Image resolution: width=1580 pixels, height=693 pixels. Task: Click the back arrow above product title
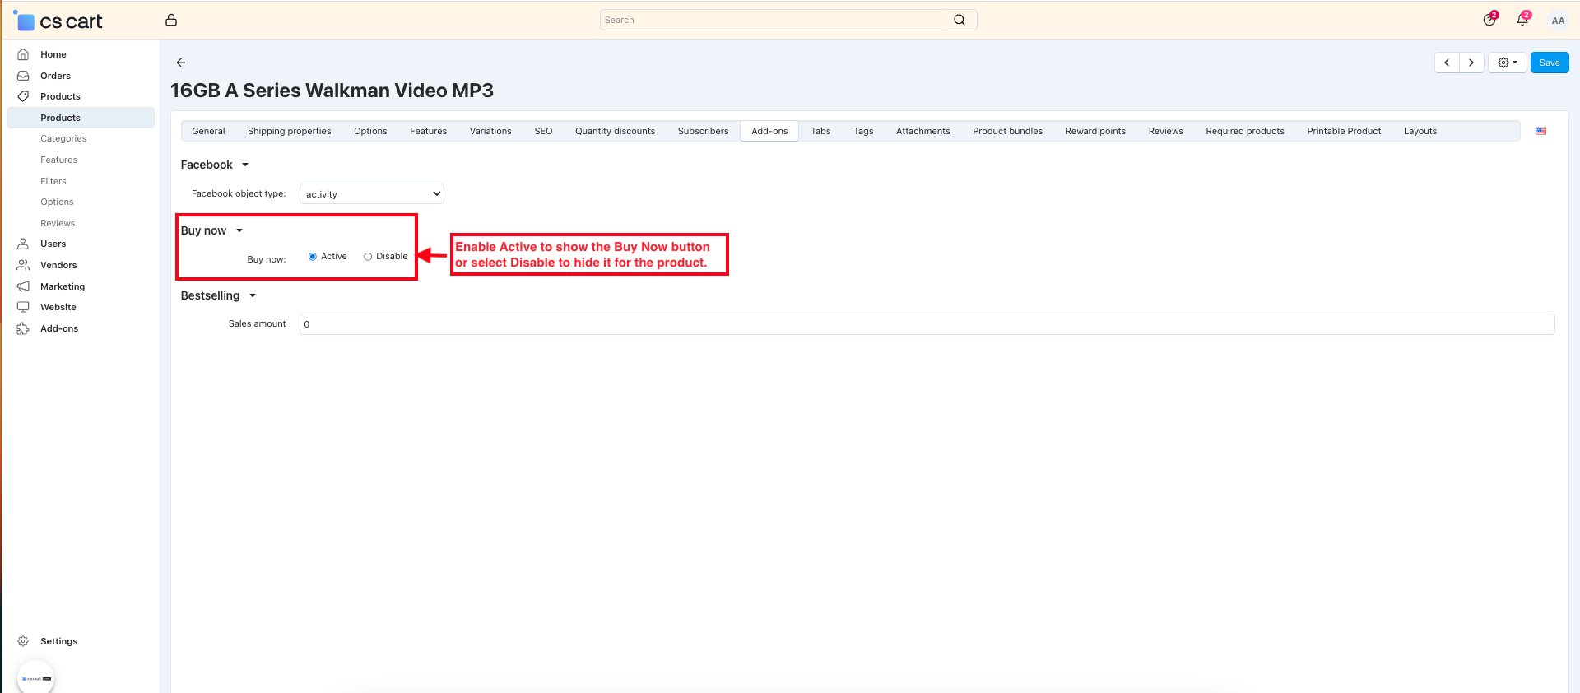[181, 63]
